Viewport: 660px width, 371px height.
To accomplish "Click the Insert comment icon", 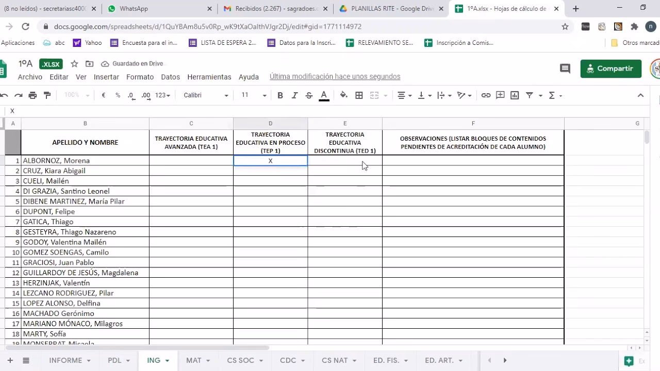I will pos(500,95).
